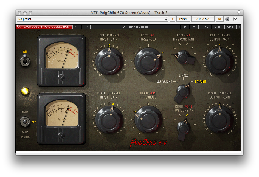Click the plus preset button
Screen dimensions: 259x177
[173, 19]
